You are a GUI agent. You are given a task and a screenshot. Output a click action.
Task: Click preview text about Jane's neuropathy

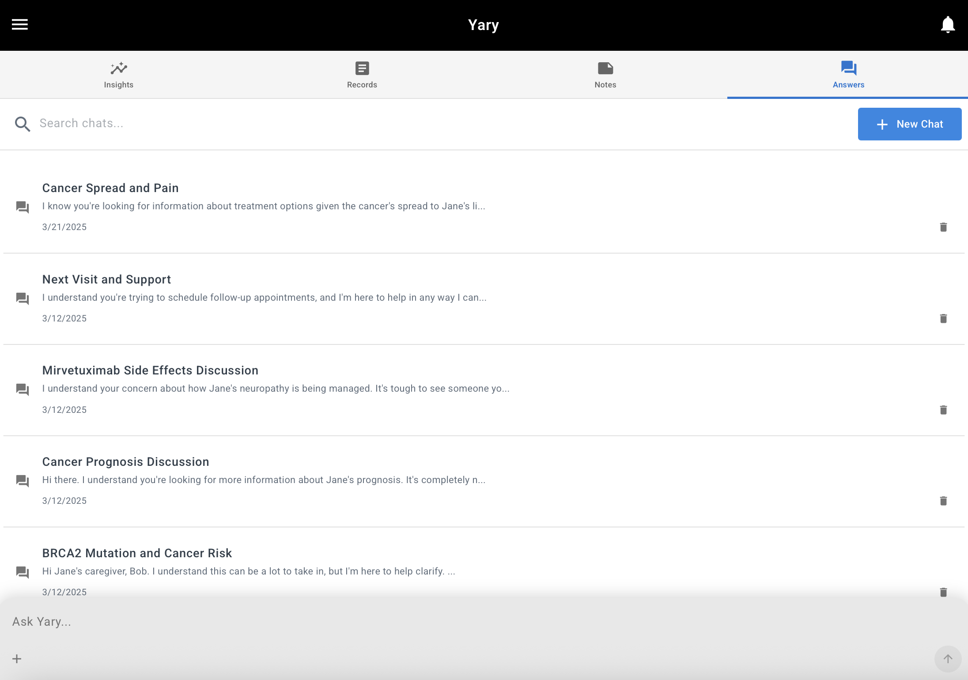pyautogui.click(x=276, y=389)
